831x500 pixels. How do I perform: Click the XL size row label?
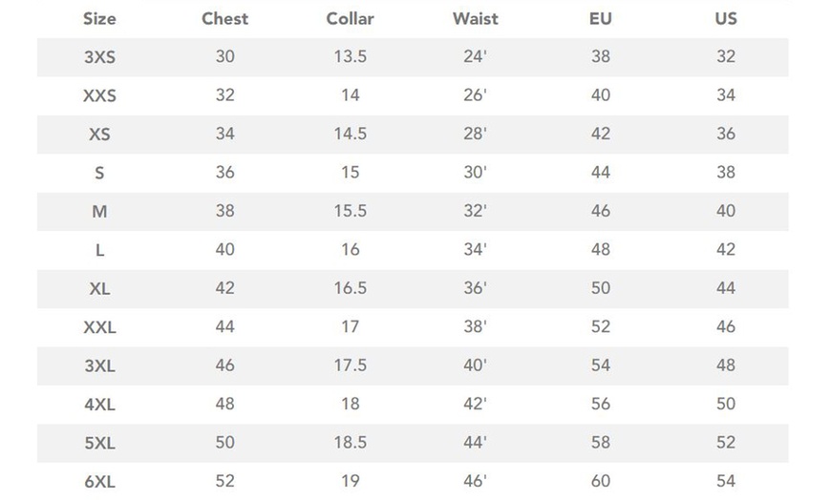click(x=99, y=288)
